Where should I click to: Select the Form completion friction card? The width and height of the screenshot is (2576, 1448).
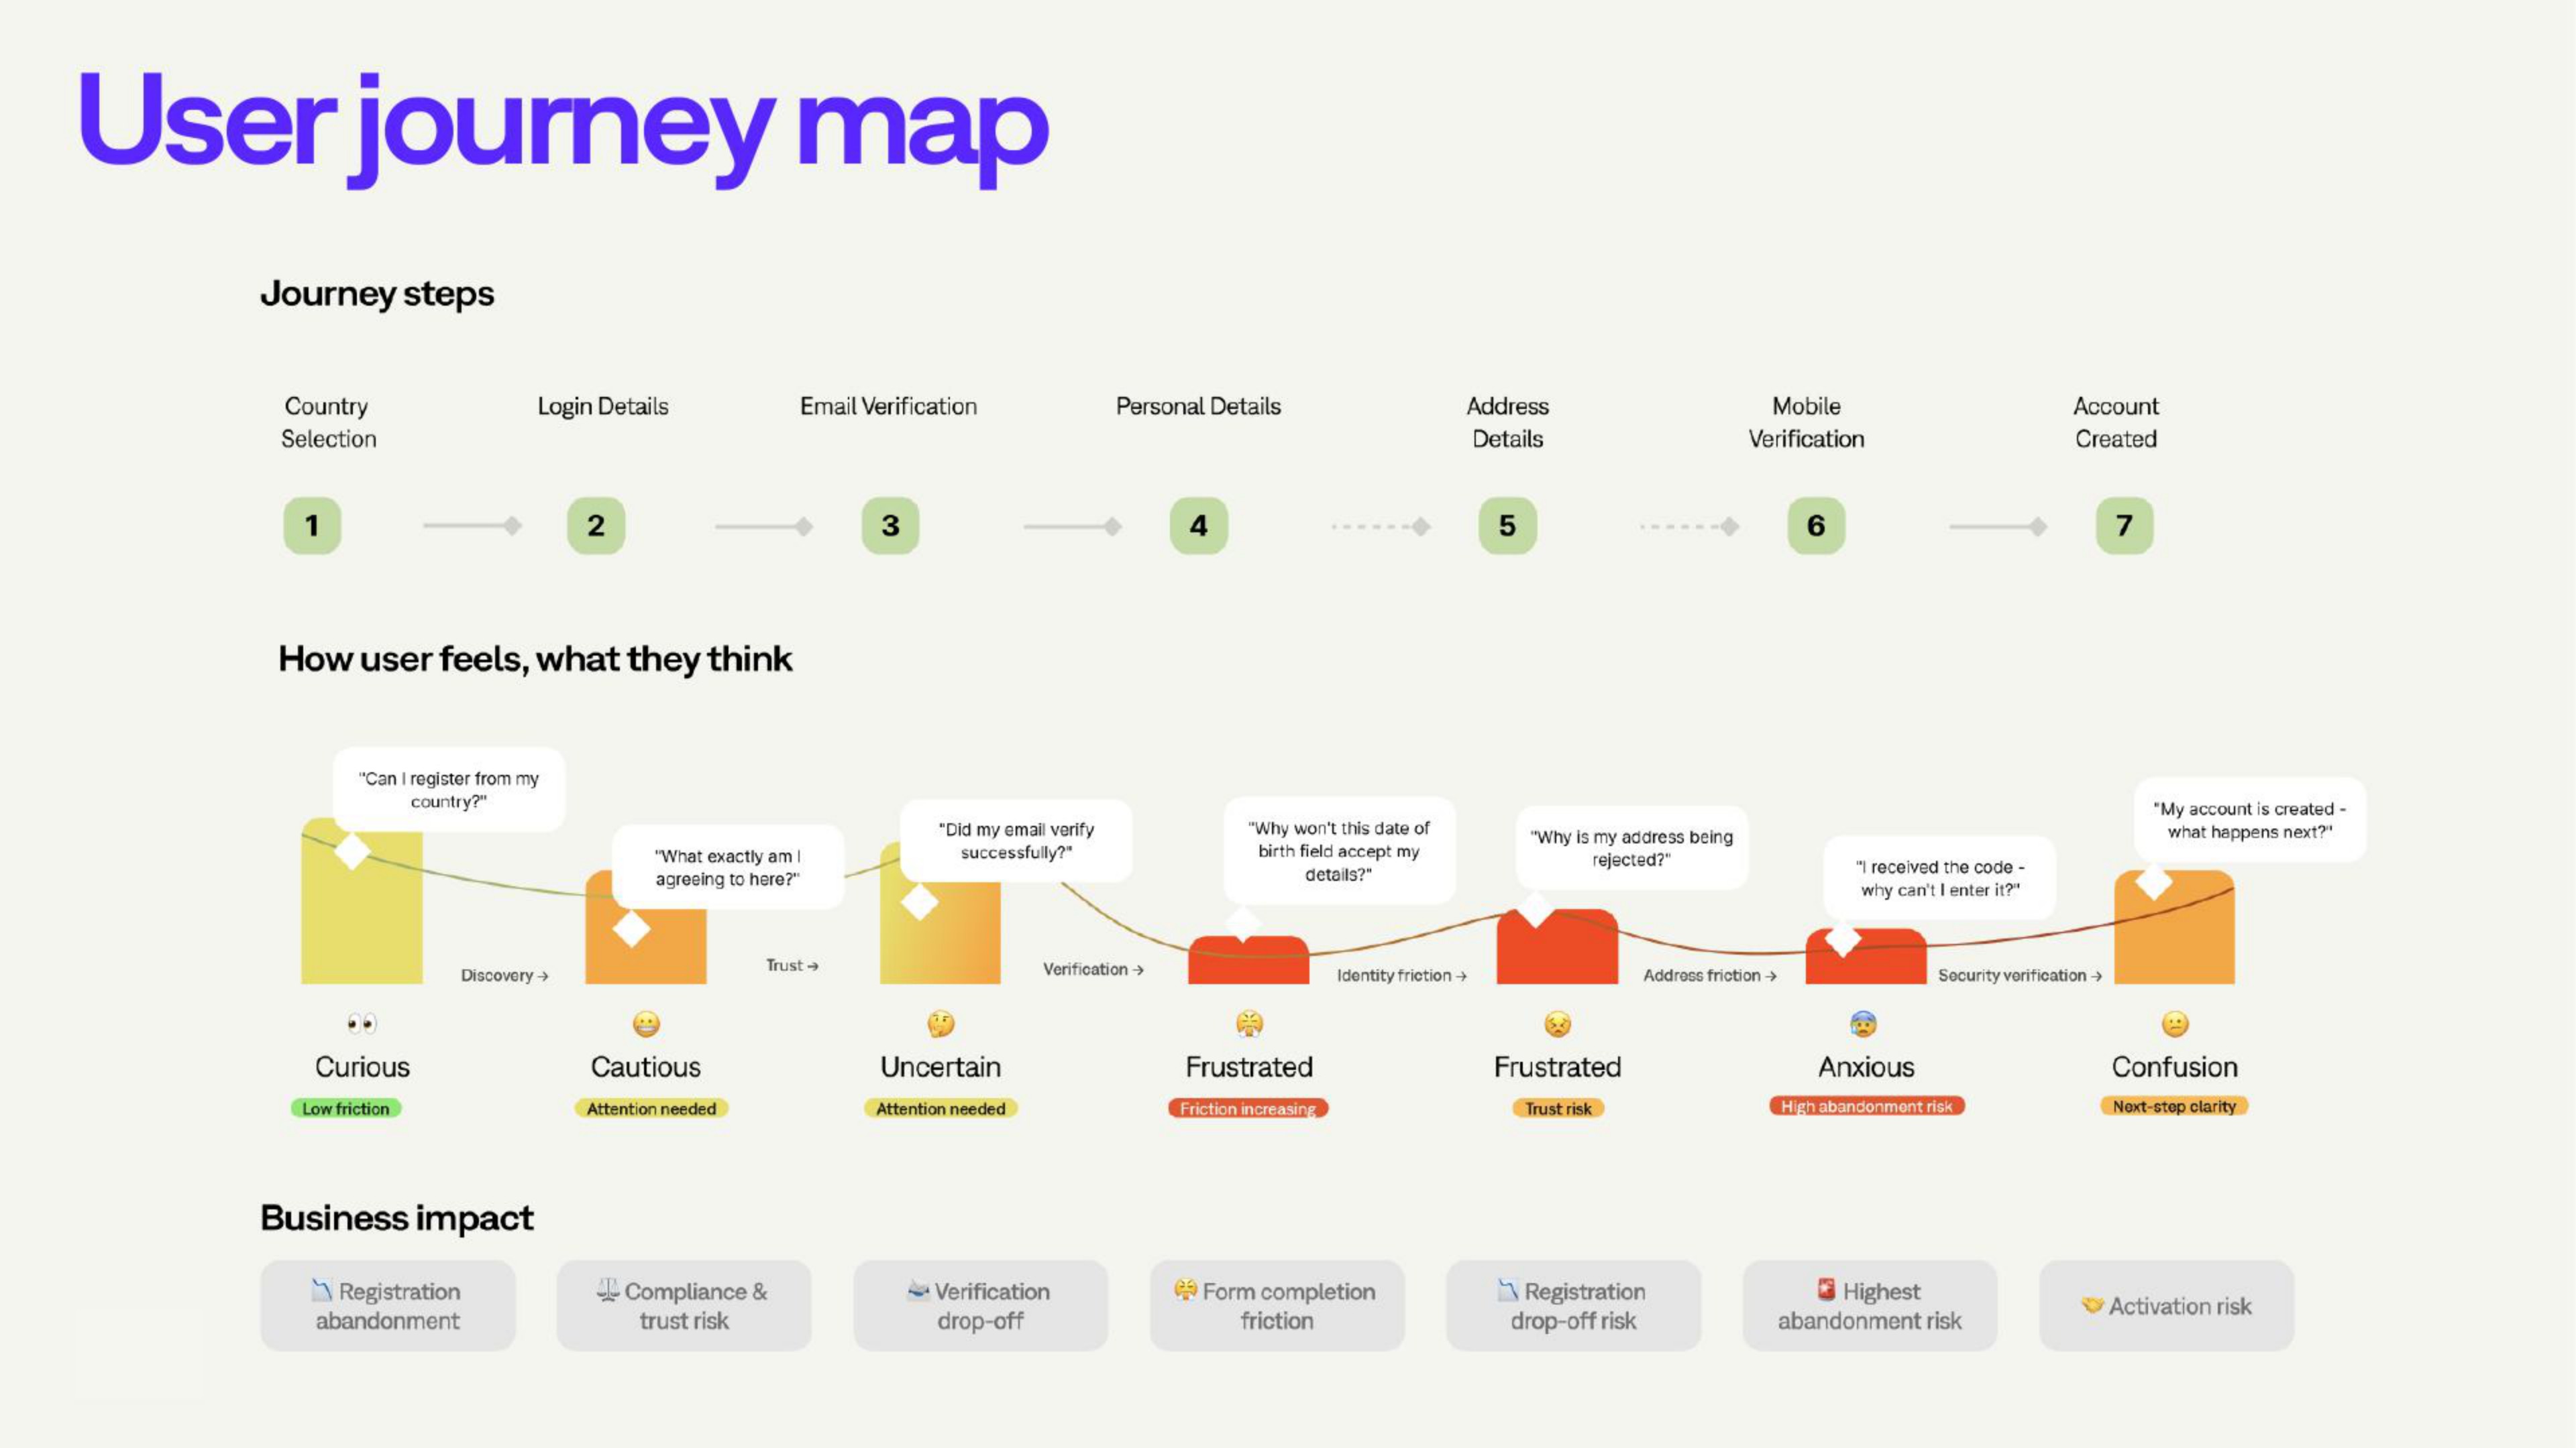point(1277,1305)
